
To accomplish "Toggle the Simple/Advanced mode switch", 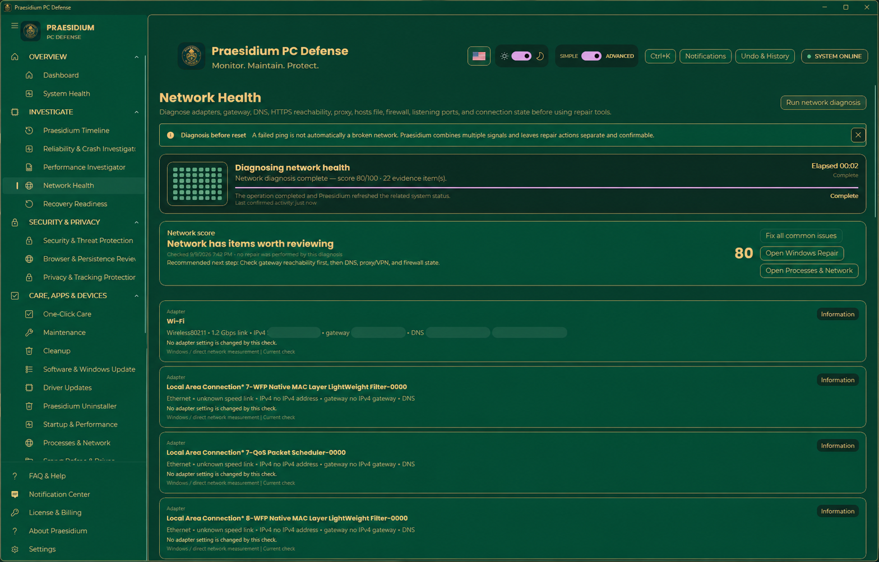I will (591, 56).
